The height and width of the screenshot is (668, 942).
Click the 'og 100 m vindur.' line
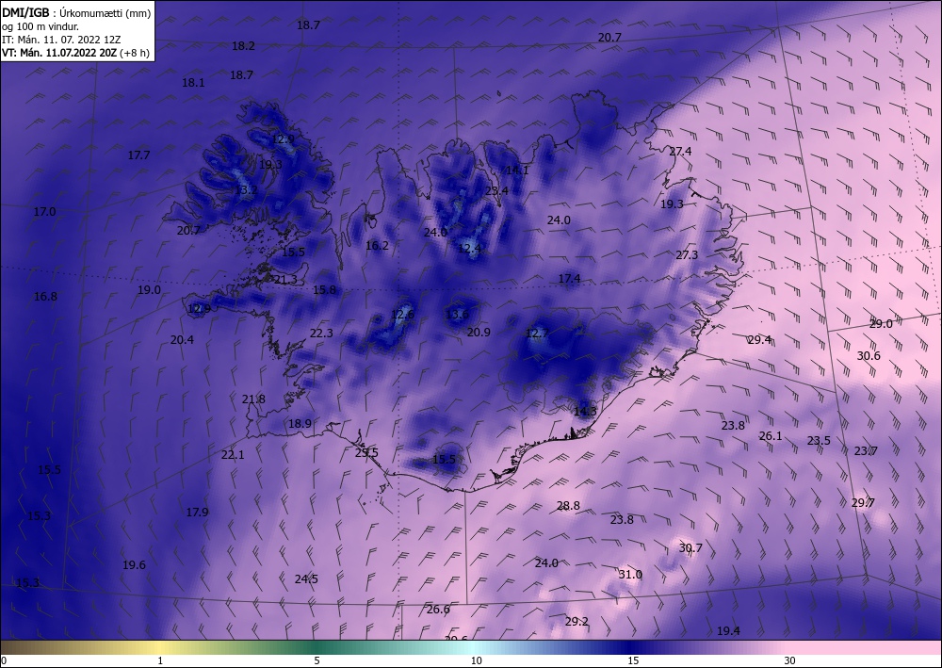[41, 26]
